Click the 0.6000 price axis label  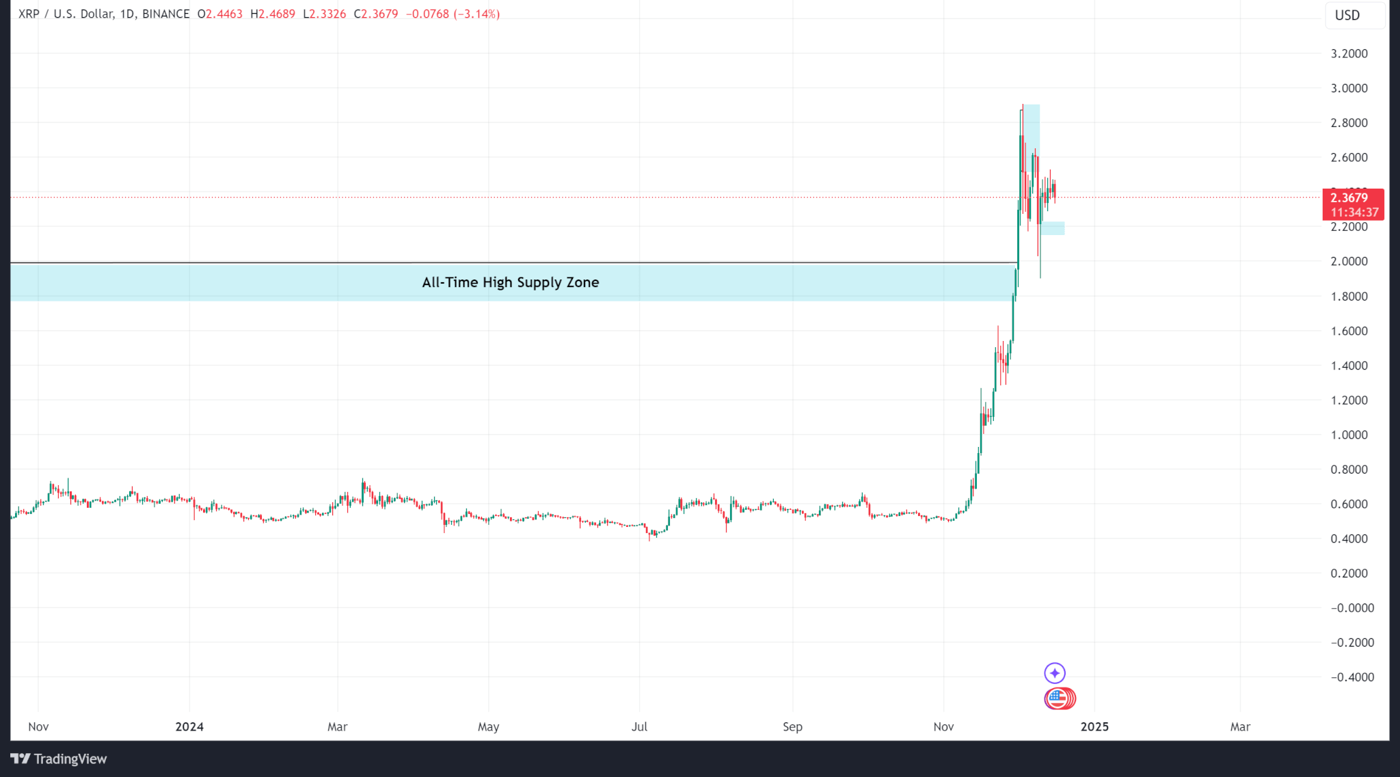(1349, 504)
